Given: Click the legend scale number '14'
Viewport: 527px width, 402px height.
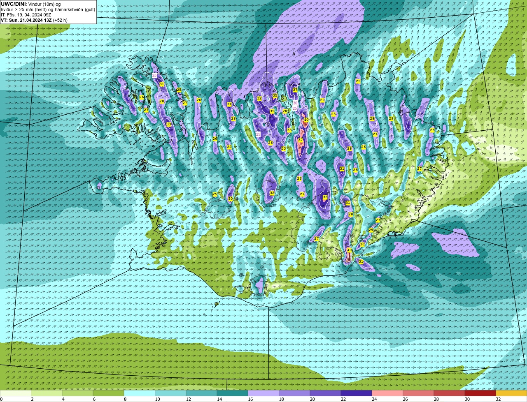Looking at the screenshot, I should [219, 399].
